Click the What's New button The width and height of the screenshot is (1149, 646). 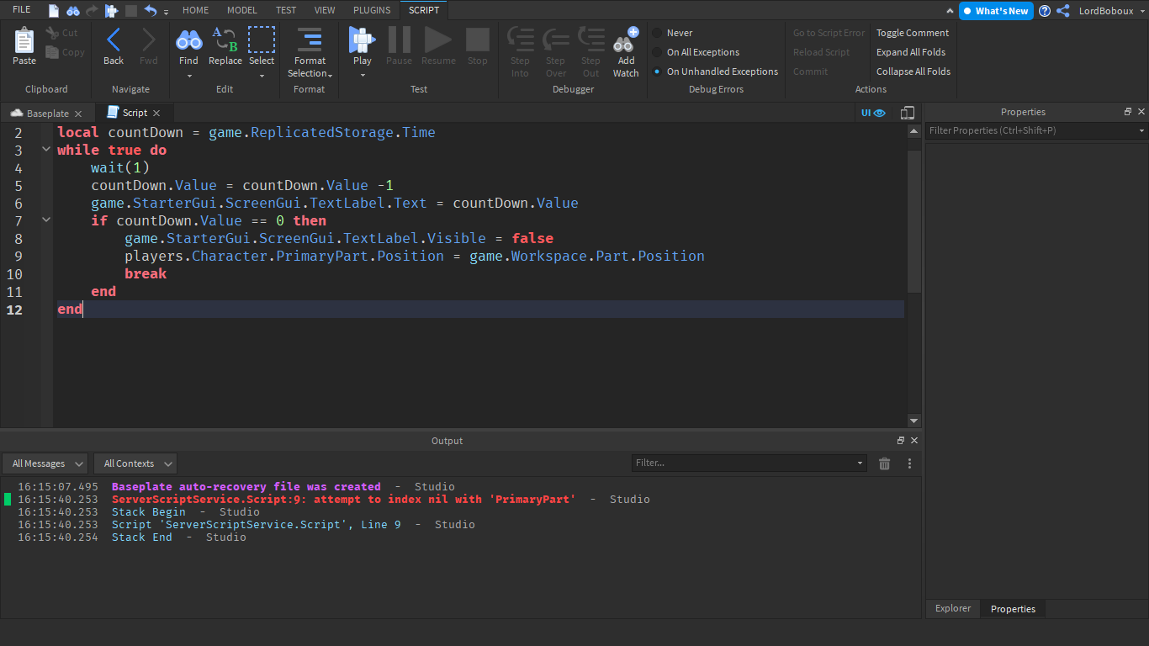tap(996, 11)
